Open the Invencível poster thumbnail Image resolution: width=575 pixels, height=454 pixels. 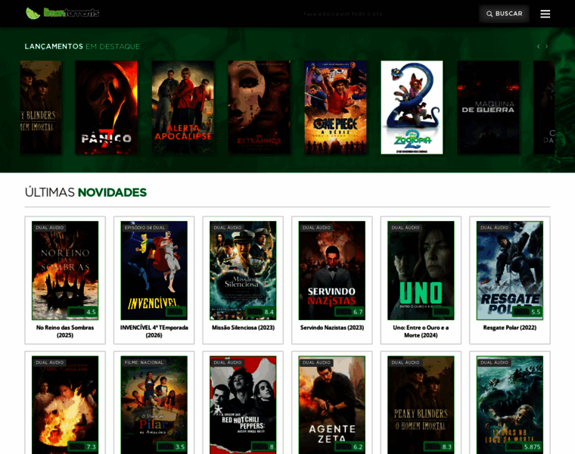154,270
